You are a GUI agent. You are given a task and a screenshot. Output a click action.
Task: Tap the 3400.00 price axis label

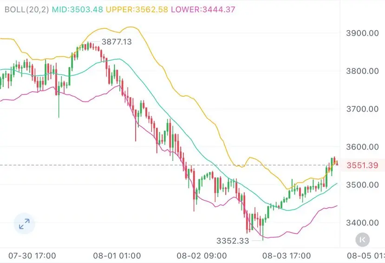pos(362,223)
